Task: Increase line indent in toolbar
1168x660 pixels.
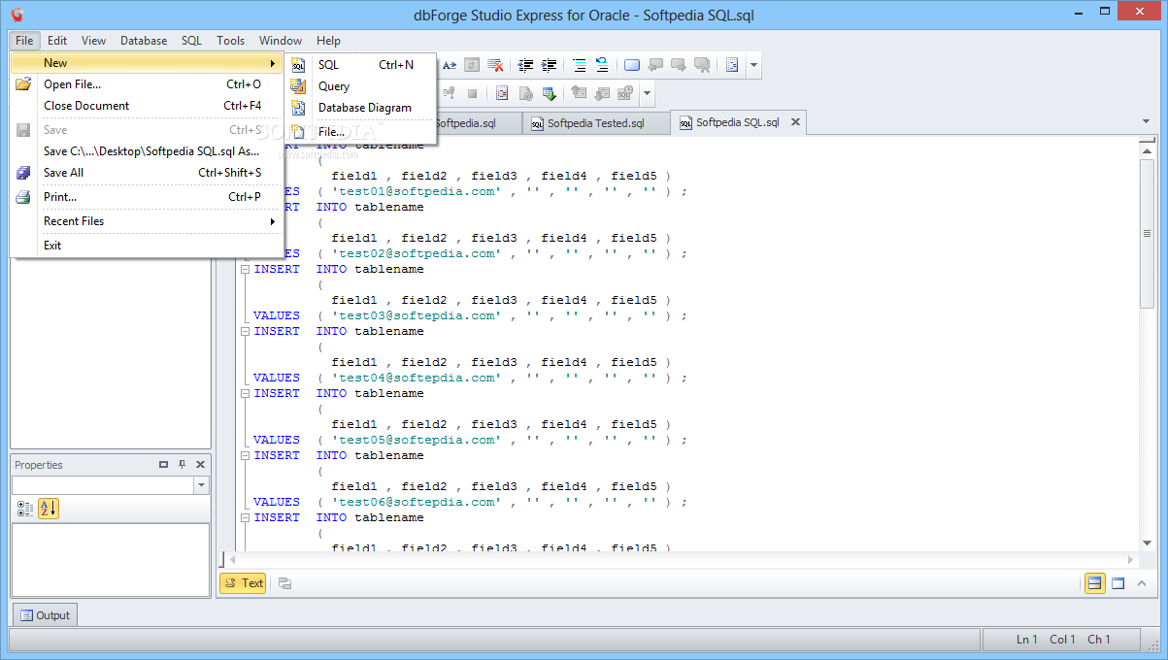Action: coord(549,65)
